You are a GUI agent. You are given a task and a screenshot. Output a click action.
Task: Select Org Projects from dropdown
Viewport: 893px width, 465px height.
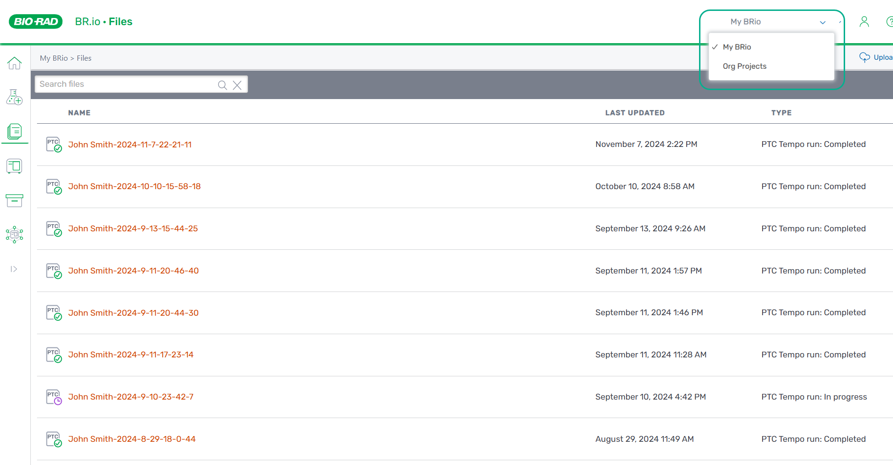pos(744,66)
